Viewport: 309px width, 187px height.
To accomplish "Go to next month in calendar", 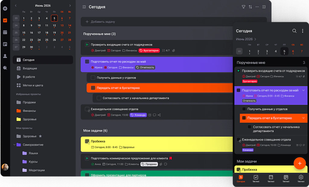I will 70,6.
